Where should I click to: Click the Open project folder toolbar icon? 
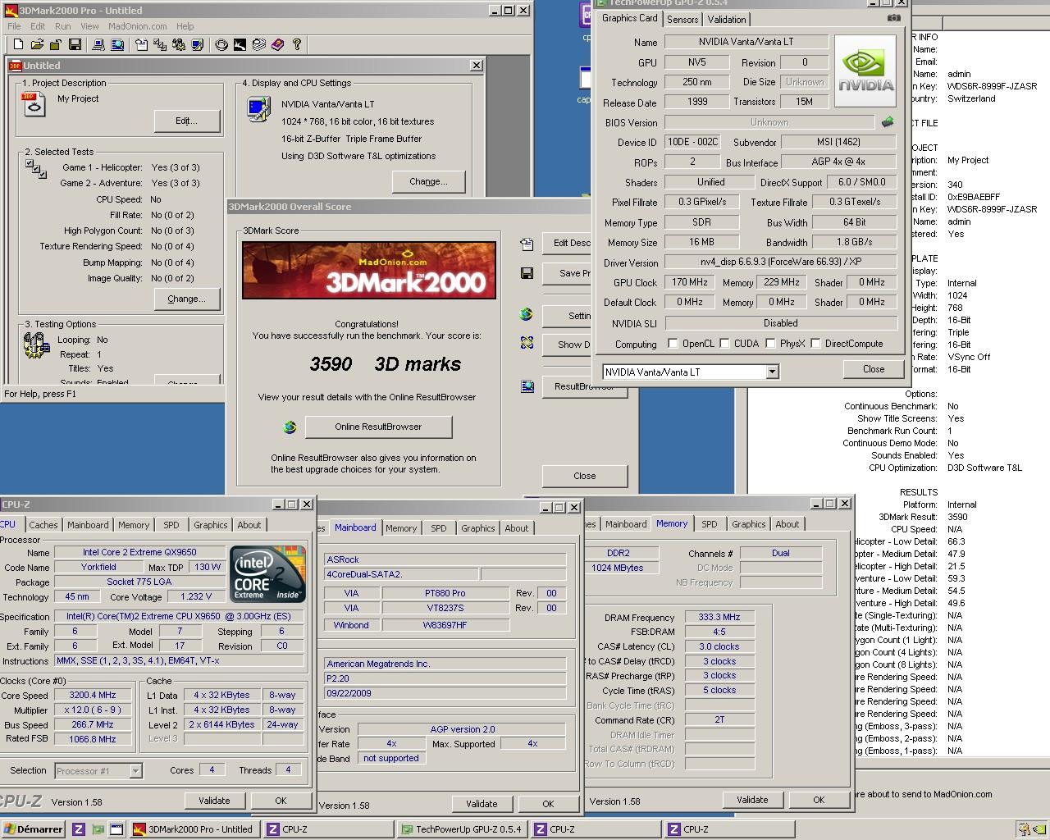(x=38, y=44)
